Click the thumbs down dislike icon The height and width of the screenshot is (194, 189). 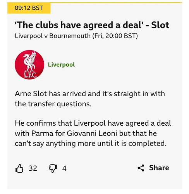pyautogui.click(x=53, y=168)
